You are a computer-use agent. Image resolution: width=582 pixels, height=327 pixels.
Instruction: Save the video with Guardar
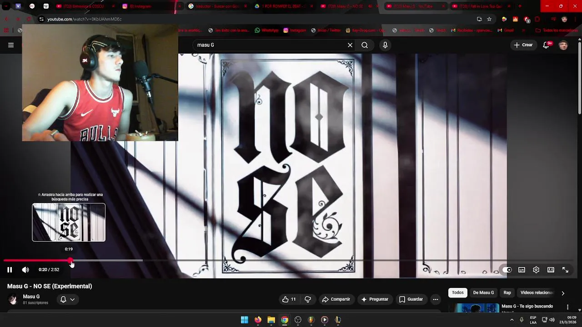tap(411, 299)
